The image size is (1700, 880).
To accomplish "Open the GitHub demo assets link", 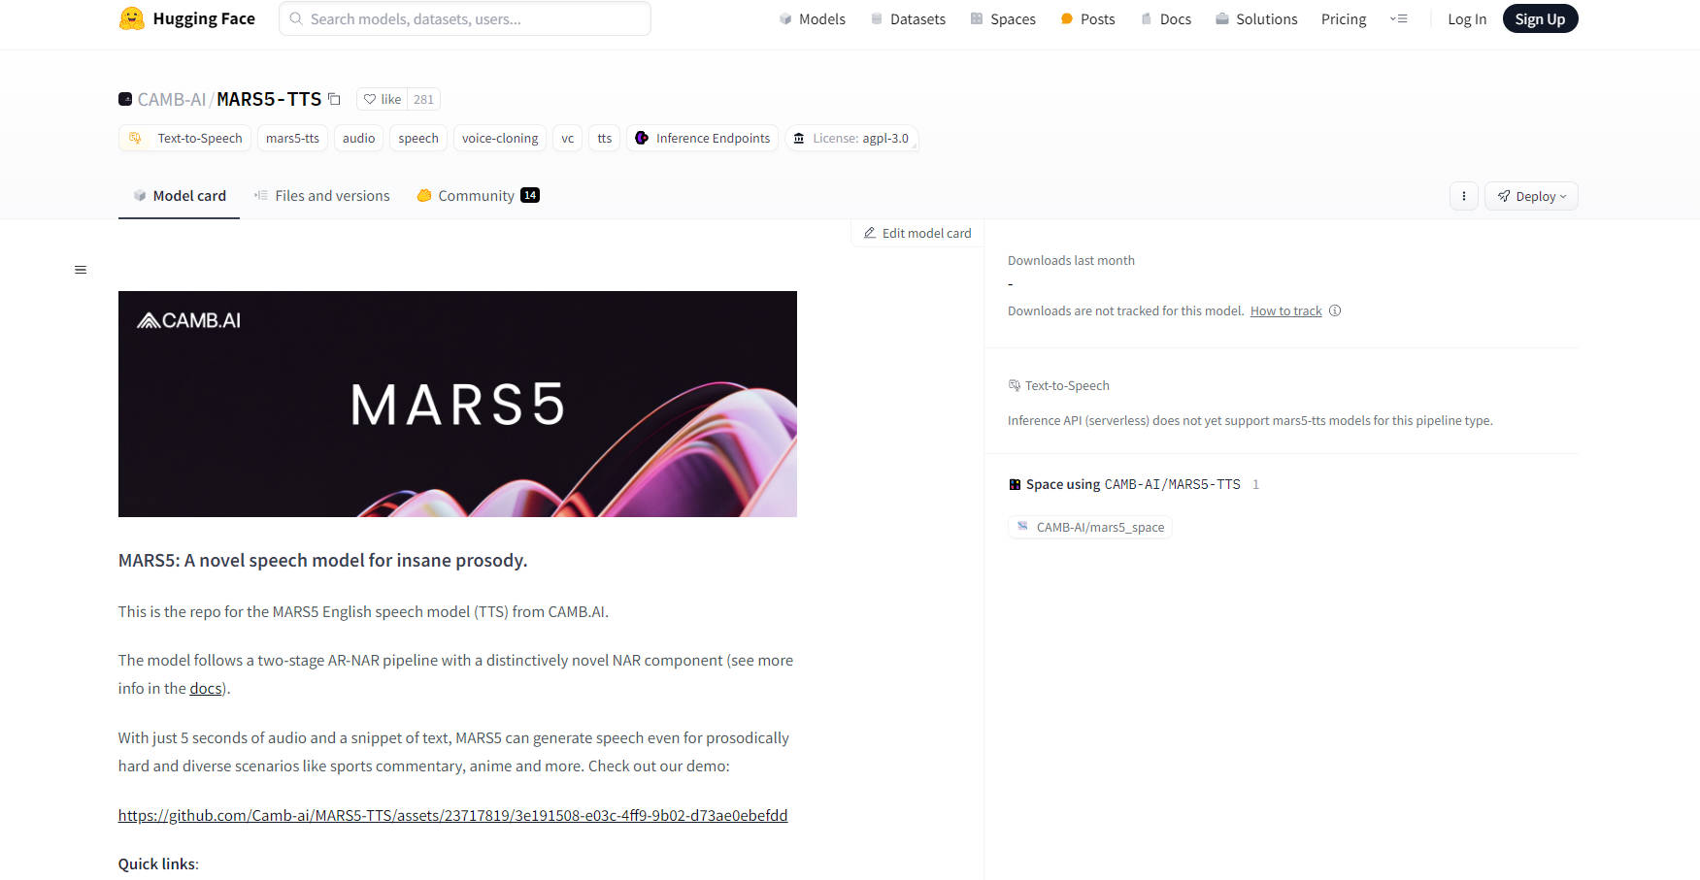I will 452,815.
